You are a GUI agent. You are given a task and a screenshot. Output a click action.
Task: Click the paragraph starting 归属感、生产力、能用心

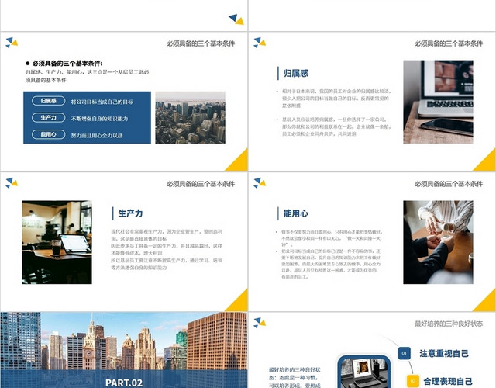coord(87,76)
